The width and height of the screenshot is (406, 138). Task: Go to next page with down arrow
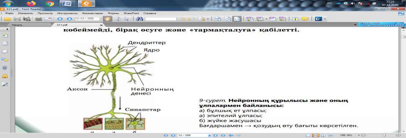click(69, 19)
